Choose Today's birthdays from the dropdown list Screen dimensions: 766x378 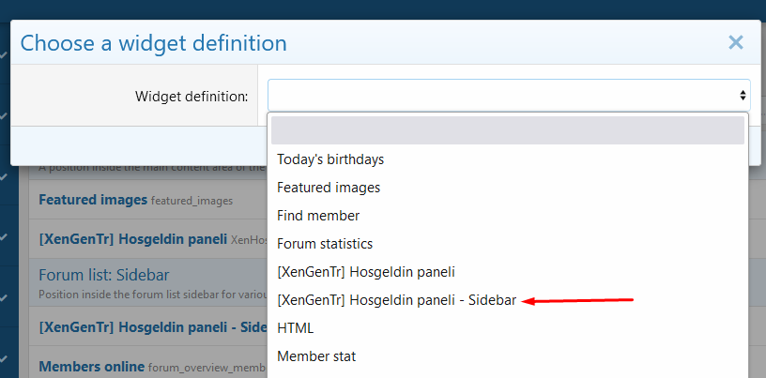pyautogui.click(x=330, y=159)
